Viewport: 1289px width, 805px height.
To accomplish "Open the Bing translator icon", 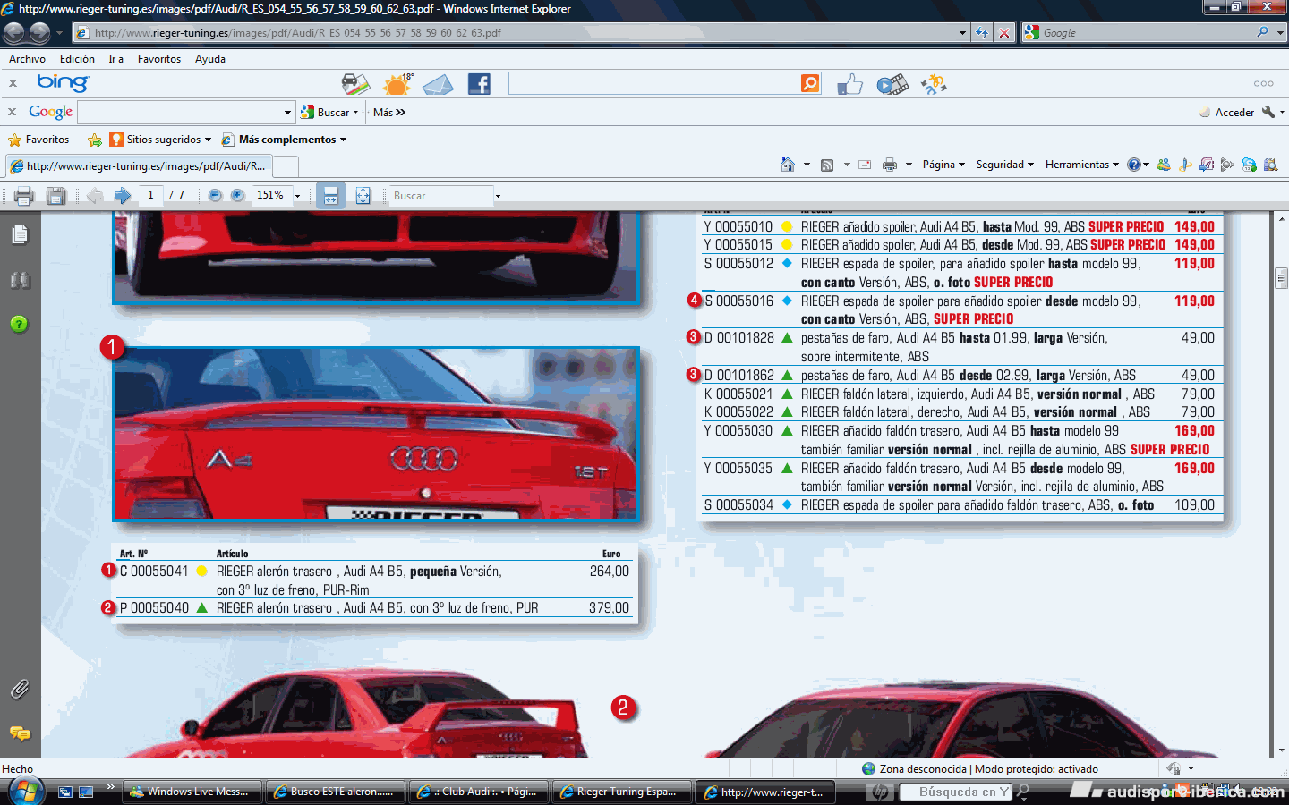I will click(x=934, y=85).
